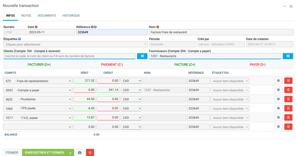Click the Facturer (D+) button

pyautogui.click(x=39, y=65)
